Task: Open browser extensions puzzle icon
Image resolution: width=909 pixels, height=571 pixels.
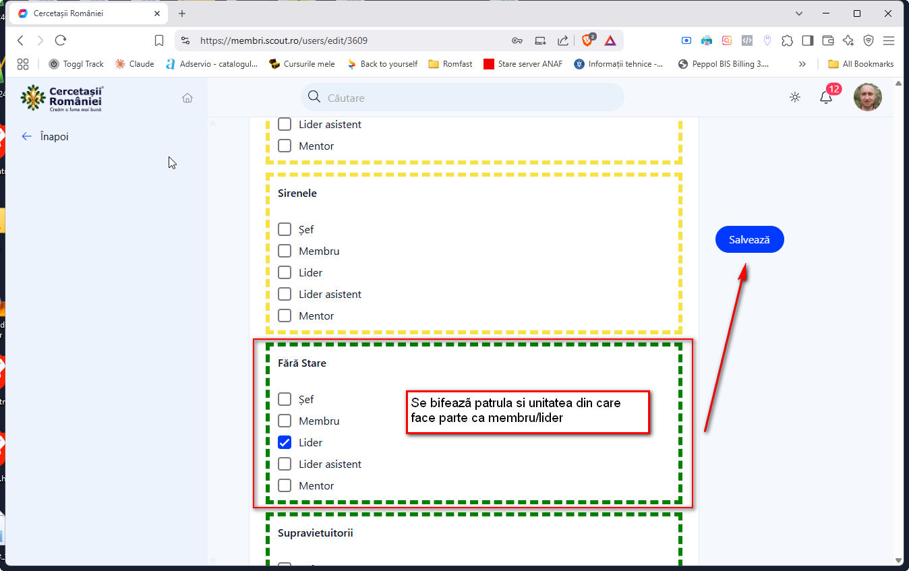Action: tap(787, 40)
